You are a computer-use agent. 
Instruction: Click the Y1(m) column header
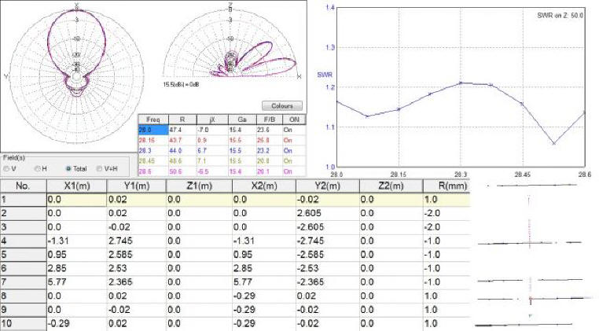pyautogui.click(x=136, y=186)
